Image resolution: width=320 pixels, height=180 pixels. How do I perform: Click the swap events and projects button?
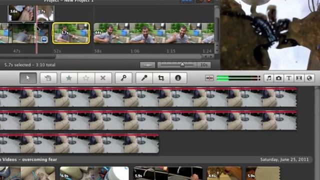tap(147, 65)
